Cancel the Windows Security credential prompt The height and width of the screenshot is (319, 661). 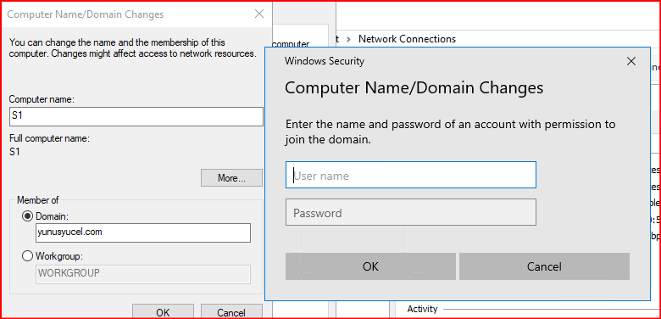544,266
